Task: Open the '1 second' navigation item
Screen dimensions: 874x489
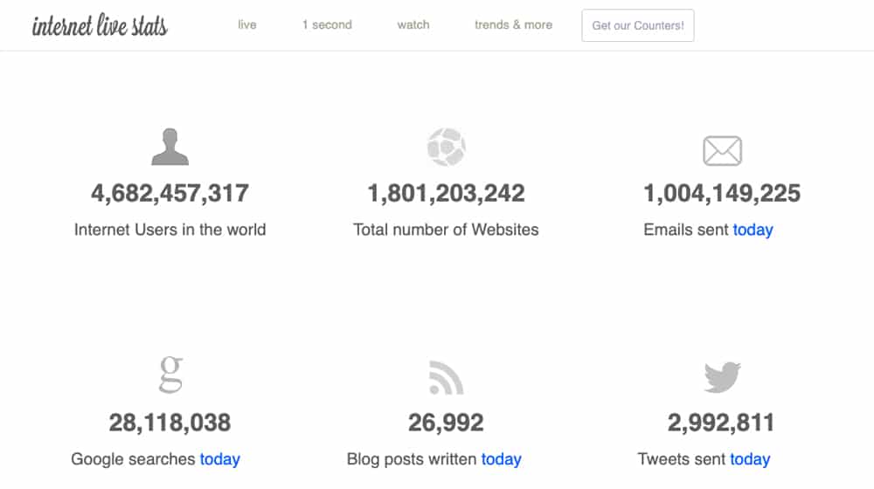Action: (327, 24)
